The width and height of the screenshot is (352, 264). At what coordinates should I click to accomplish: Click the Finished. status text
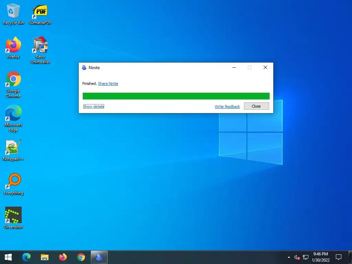[x=89, y=84]
